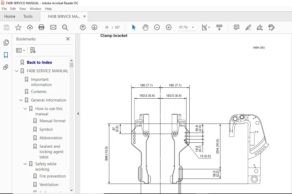Open the Help menu
The width and height of the screenshot is (292, 194).
click(x=48, y=9)
